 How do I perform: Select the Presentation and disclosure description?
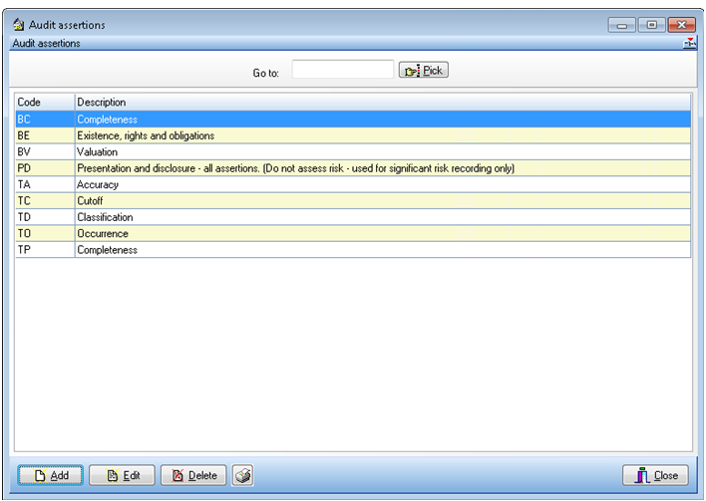pyautogui.click(x=382, y=168)
